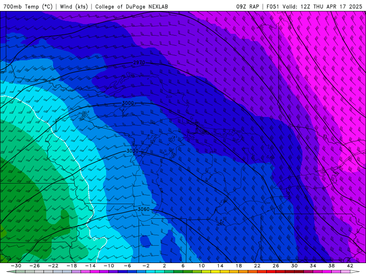Click the -26 legend scale value

point(35,266)
